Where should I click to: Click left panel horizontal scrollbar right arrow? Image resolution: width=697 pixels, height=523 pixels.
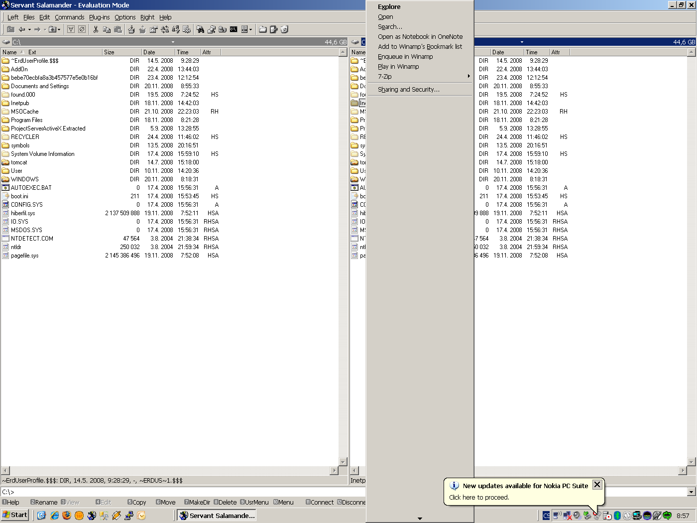[x=334, y=470]
